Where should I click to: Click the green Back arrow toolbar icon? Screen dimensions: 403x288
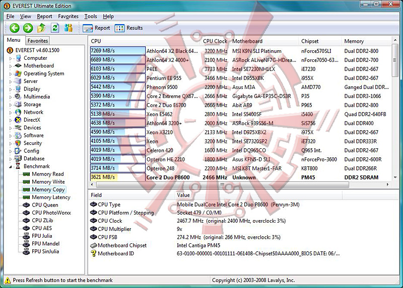coord(15,28)
